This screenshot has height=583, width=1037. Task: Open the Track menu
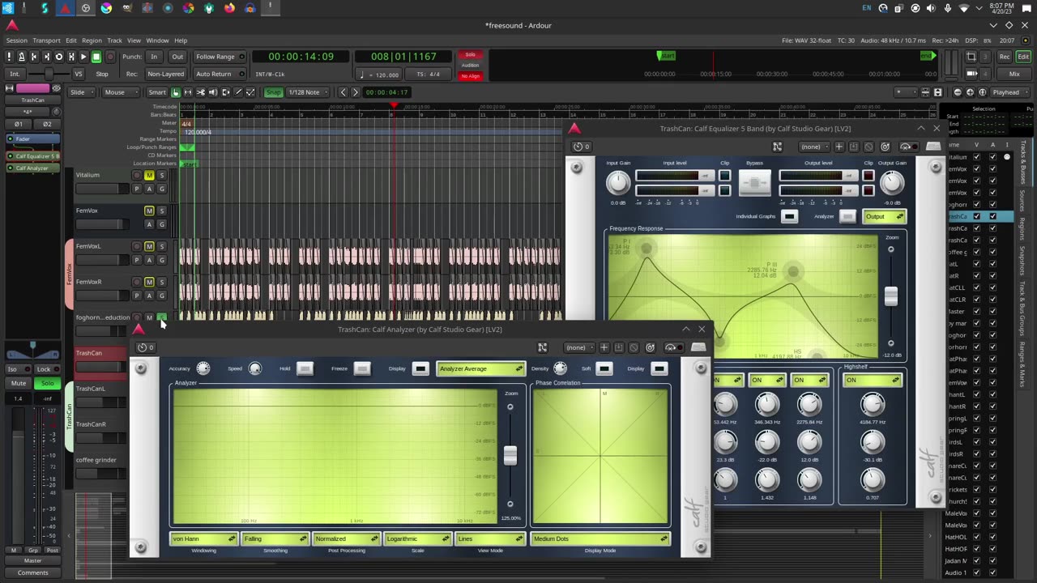(x=114, y=40)
